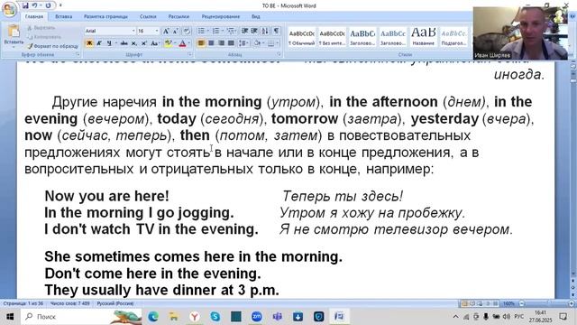
Task: Open change case Aa dropdown
Action: (154, 43)
